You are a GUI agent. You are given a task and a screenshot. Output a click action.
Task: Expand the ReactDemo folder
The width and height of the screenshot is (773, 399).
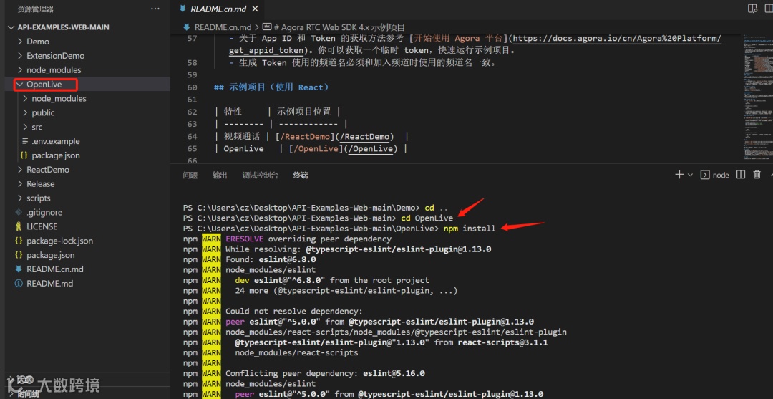[x=48, y=170]
